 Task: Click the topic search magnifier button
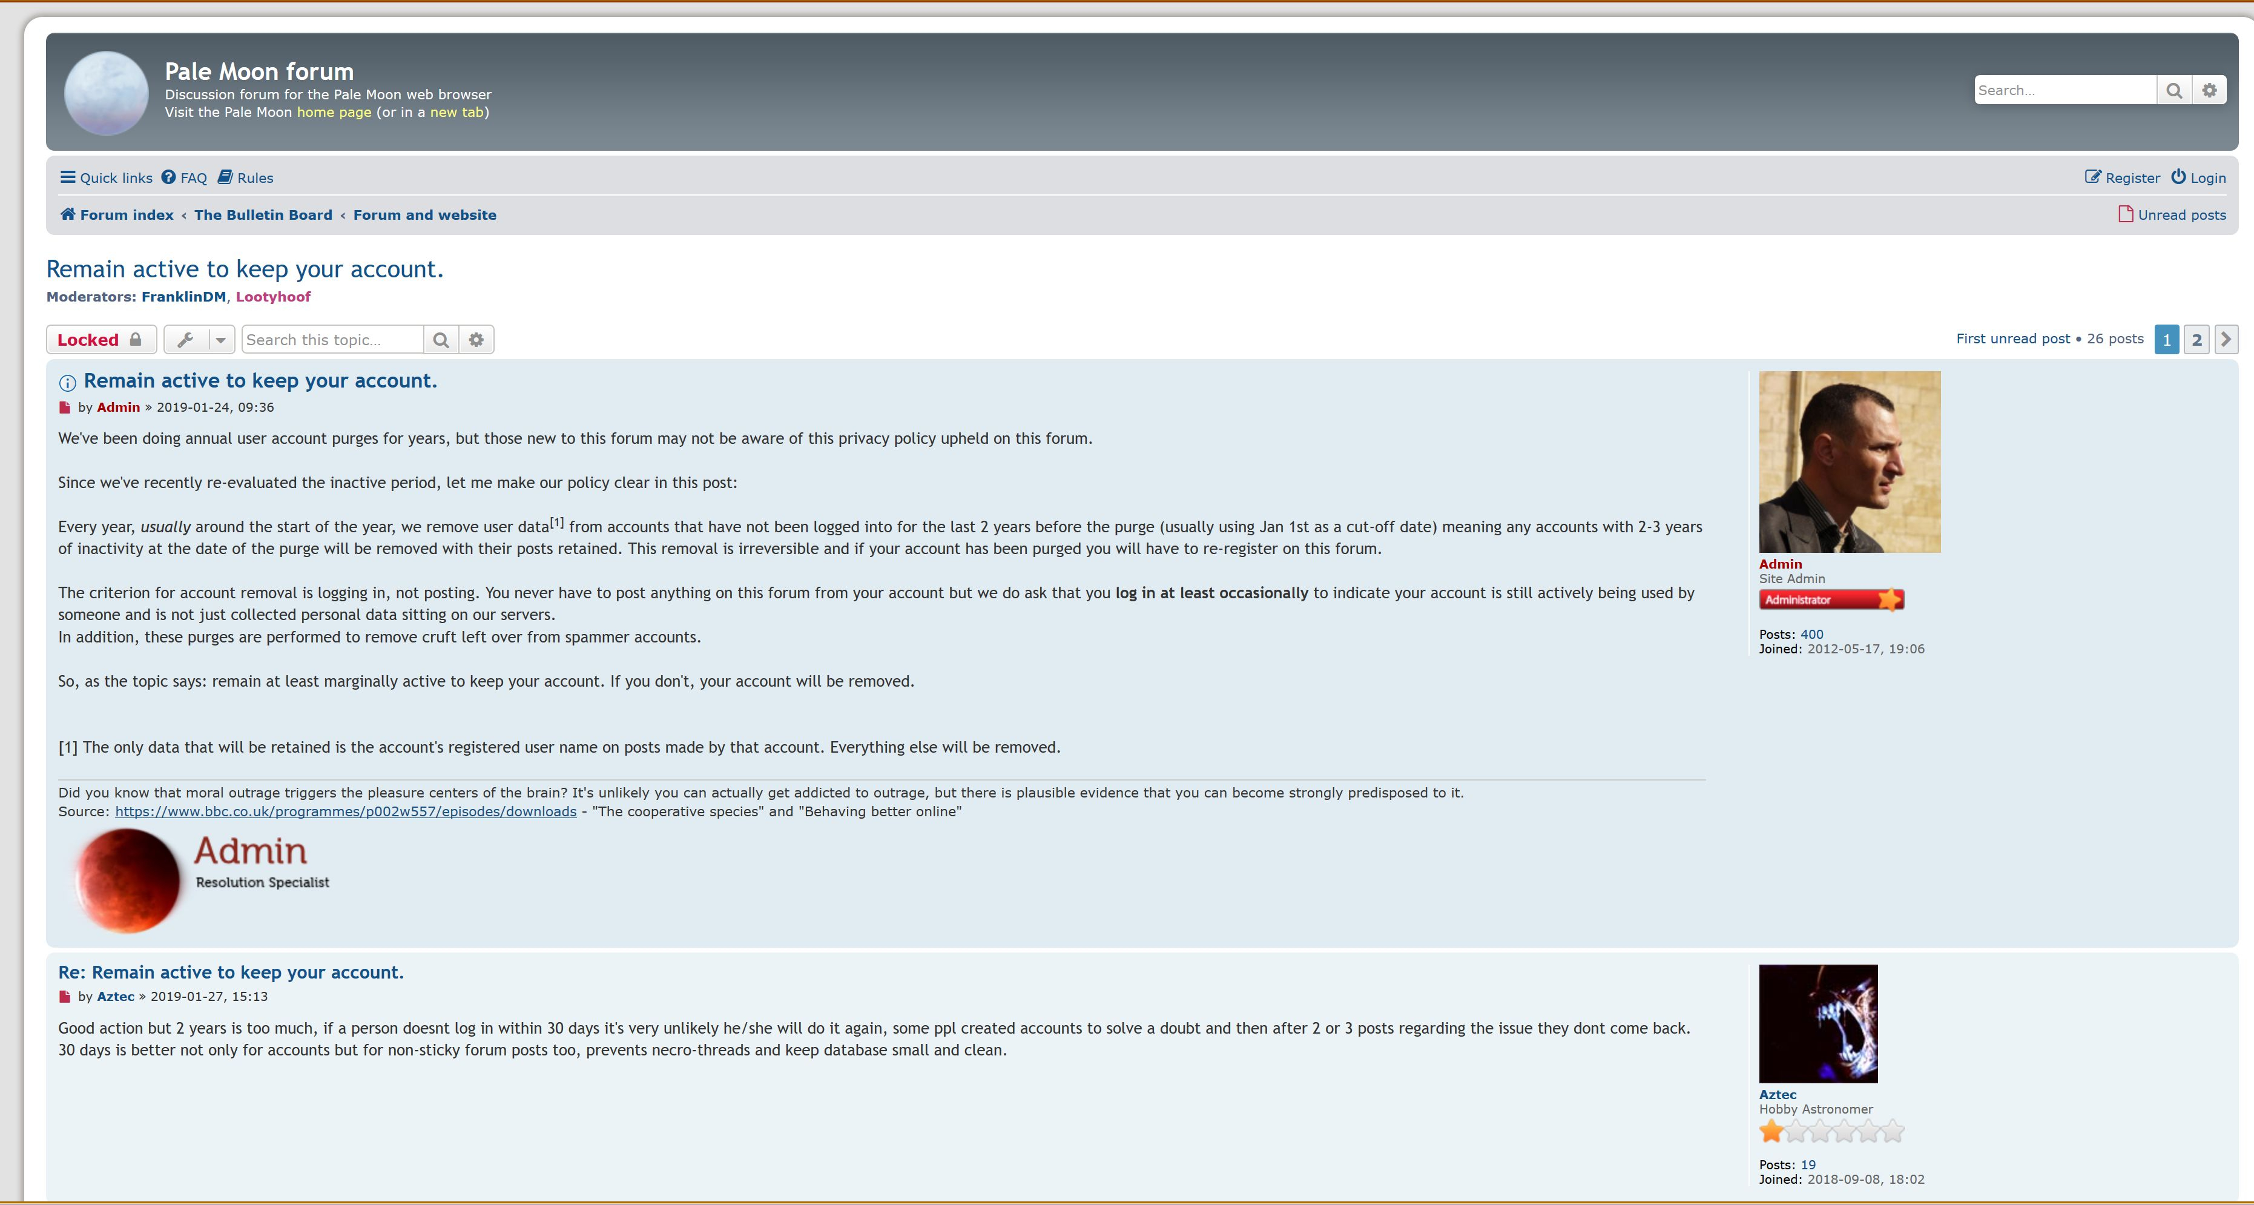click(x=441, y=340)
